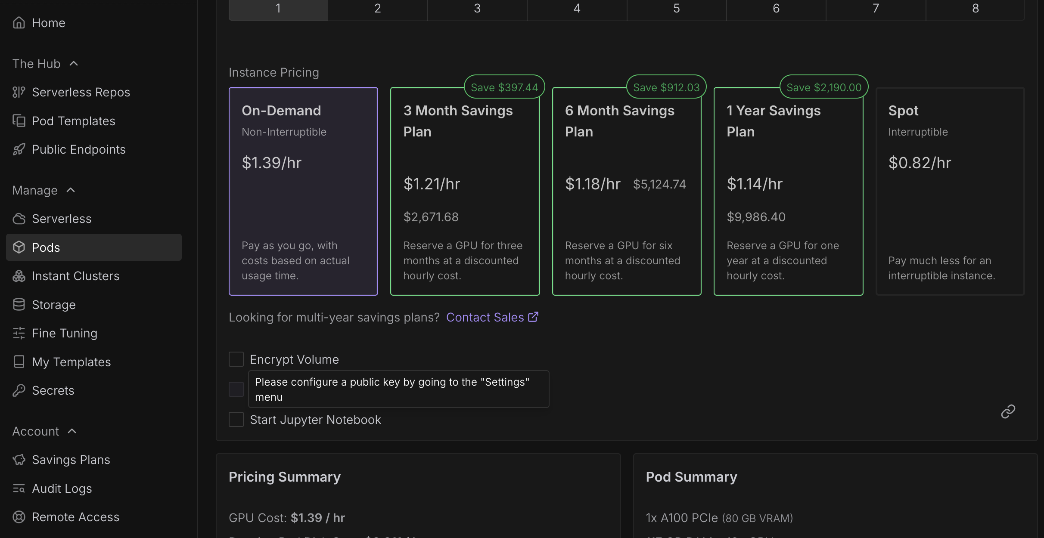Screen dimensions: 1044x538
Task: Click the Savings Plans piggy bank icon
Action: pyautogui.click(x=19, y=460)
